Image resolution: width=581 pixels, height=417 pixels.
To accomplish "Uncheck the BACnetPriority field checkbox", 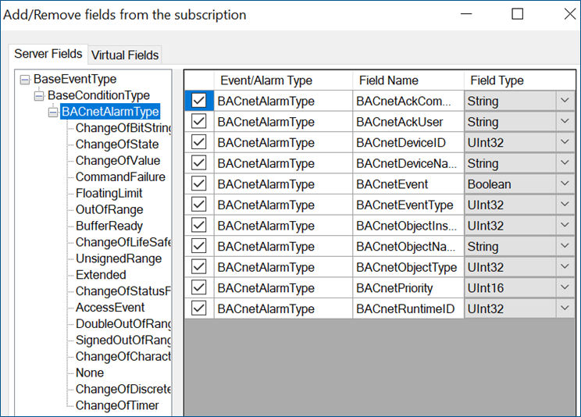I will click(199, 287).
